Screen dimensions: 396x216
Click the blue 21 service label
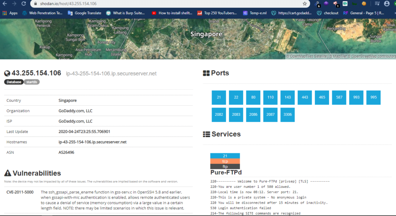click(225, 156)
